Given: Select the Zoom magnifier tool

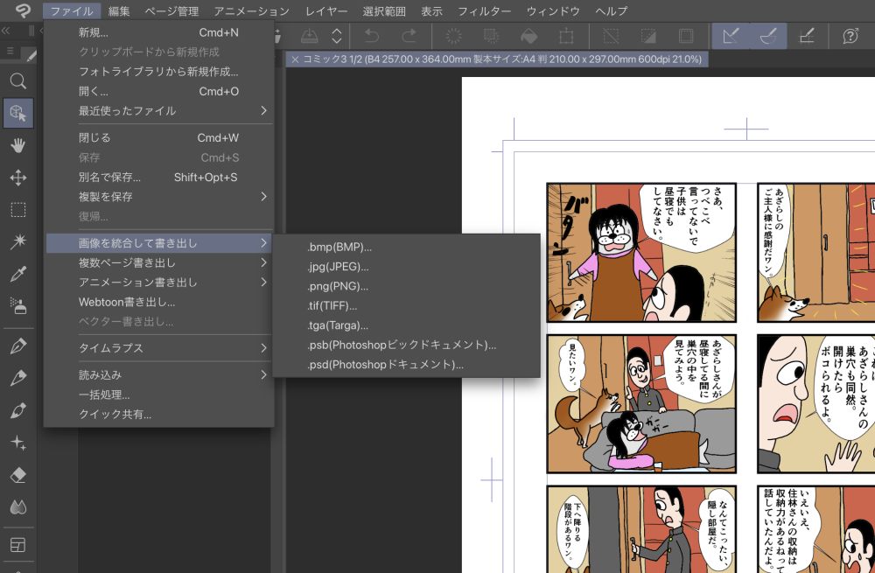Looking at the screenshot, I should click(x=17, y=81).
